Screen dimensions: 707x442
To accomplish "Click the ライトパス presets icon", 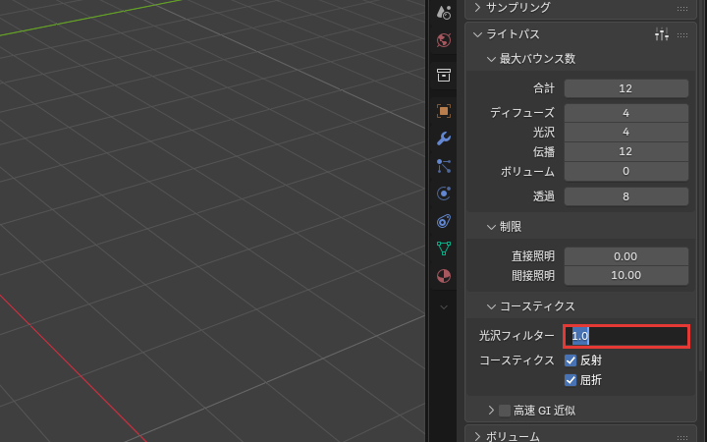I will pyautogui.click(x=662, y=34).
